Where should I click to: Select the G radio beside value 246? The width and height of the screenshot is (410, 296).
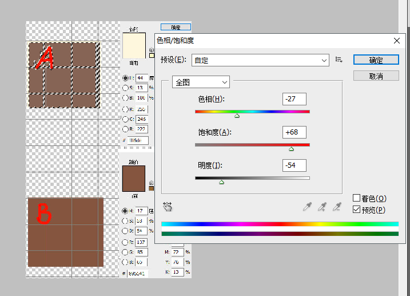(x=125, y=119)
